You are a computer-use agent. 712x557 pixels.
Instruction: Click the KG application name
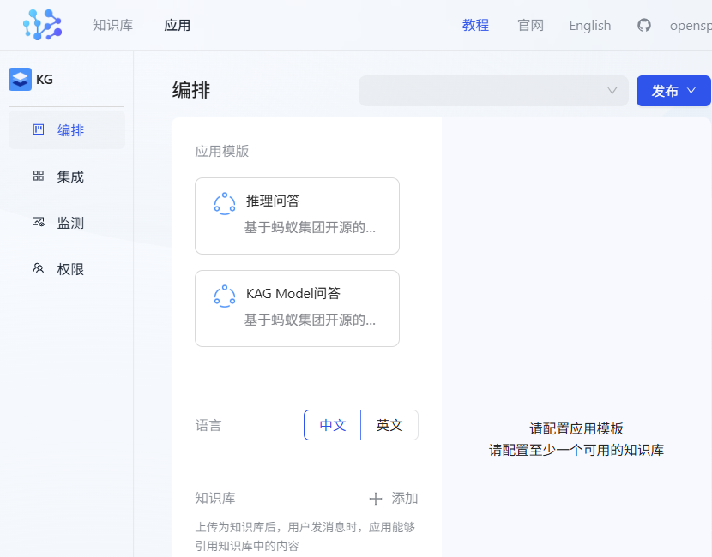click(x=45, y=80)
